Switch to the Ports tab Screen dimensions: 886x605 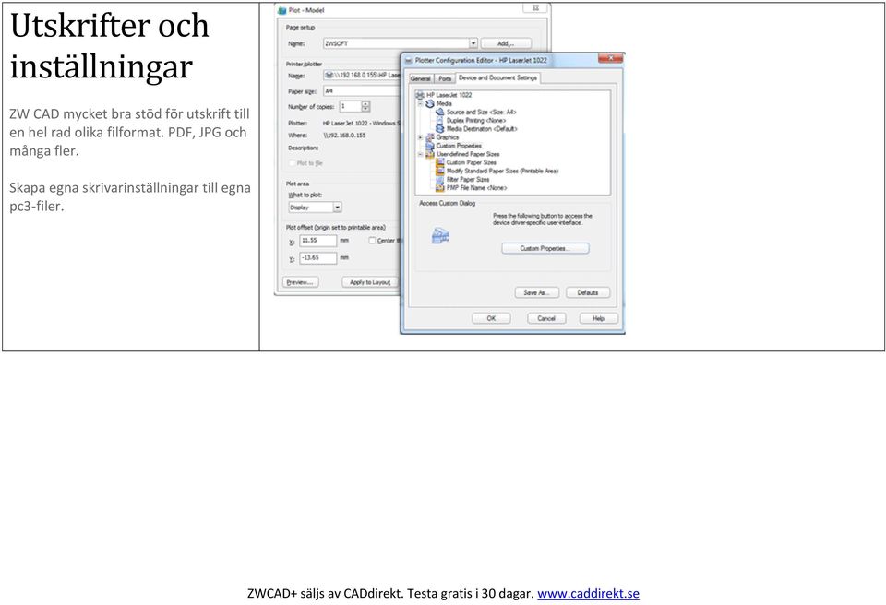click(x=445, y=78)
